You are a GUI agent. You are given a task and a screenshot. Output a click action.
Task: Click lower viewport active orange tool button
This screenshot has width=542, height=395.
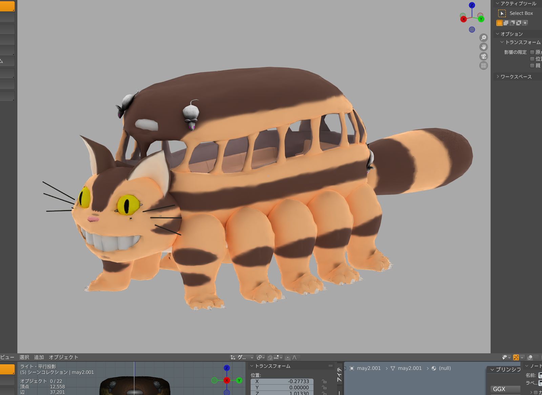[7, 369]
